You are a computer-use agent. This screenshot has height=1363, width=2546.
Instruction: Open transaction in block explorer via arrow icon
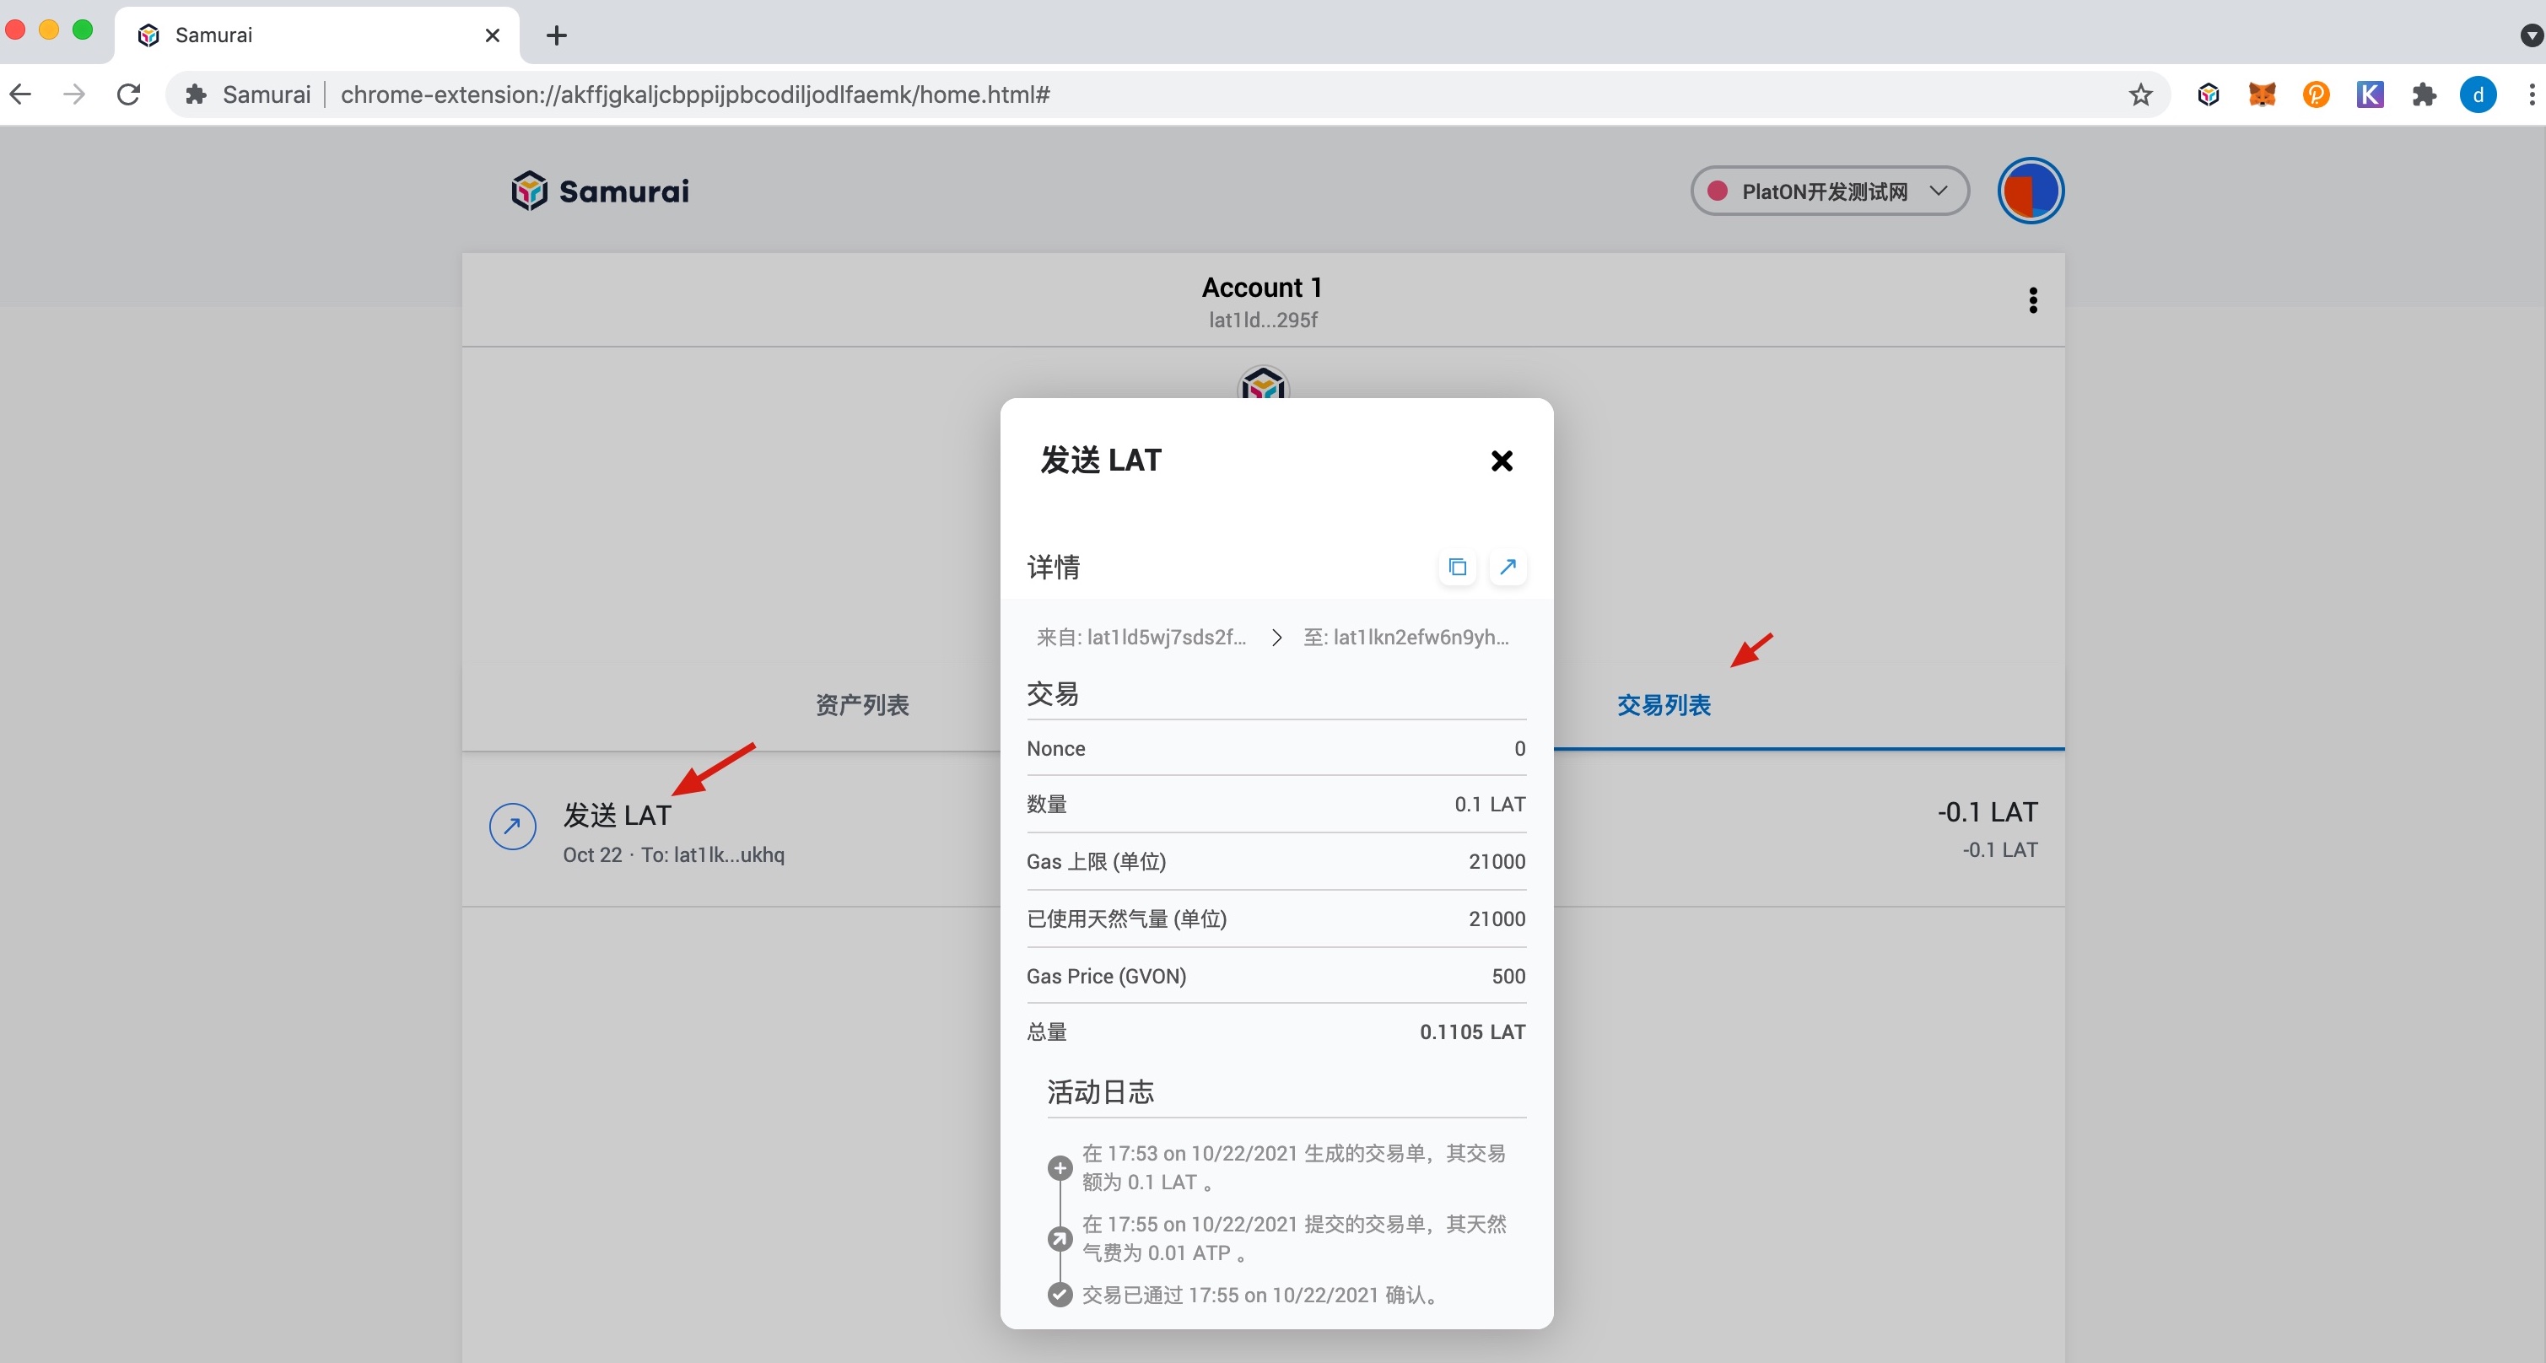coord(1508,568)
